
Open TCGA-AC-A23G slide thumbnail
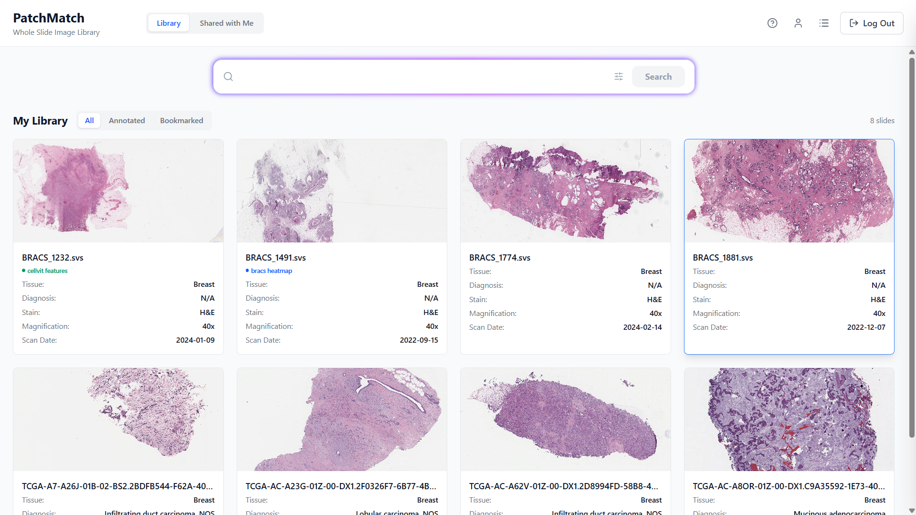(x=342, y=420)
